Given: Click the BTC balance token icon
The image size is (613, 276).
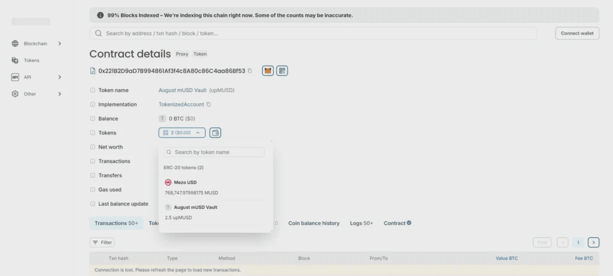Looking at the screenshot, I should point(162,119).
